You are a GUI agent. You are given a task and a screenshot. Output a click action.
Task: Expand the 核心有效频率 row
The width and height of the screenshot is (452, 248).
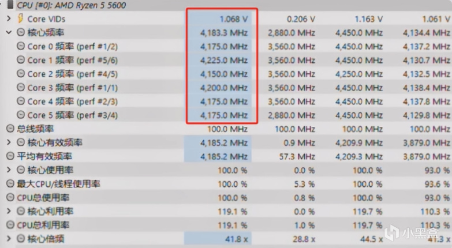pyautogui.click(x=9, y=142)
